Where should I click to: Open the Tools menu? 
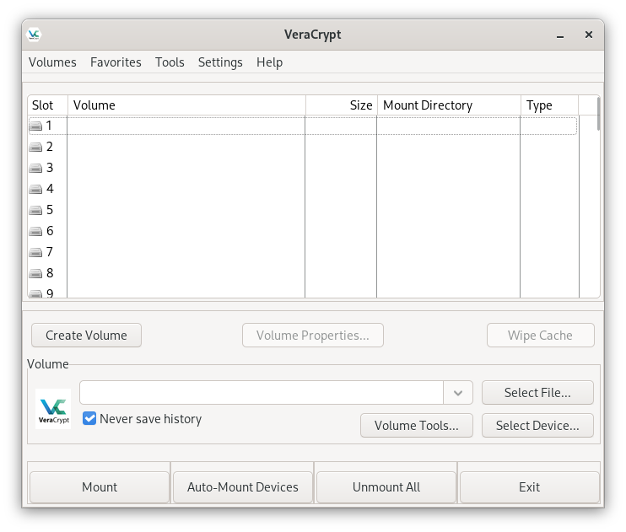(170, 62)
